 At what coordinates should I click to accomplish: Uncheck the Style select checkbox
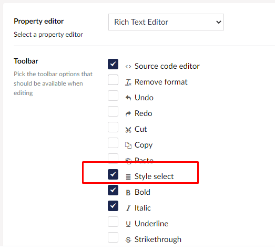(113, 174)
